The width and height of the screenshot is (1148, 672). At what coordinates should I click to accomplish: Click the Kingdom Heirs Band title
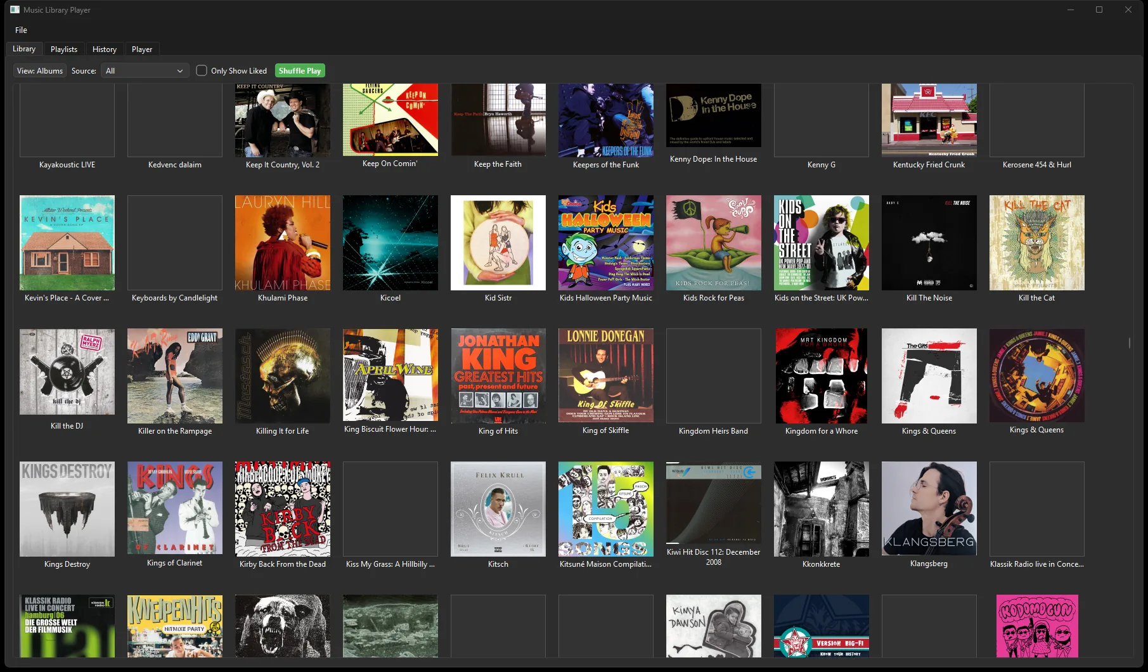click(714, 431)
